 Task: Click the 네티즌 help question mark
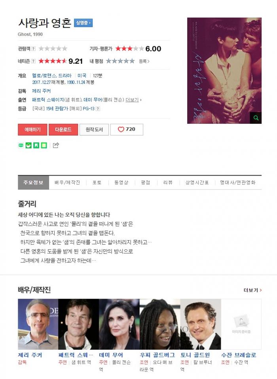(34, 61)
